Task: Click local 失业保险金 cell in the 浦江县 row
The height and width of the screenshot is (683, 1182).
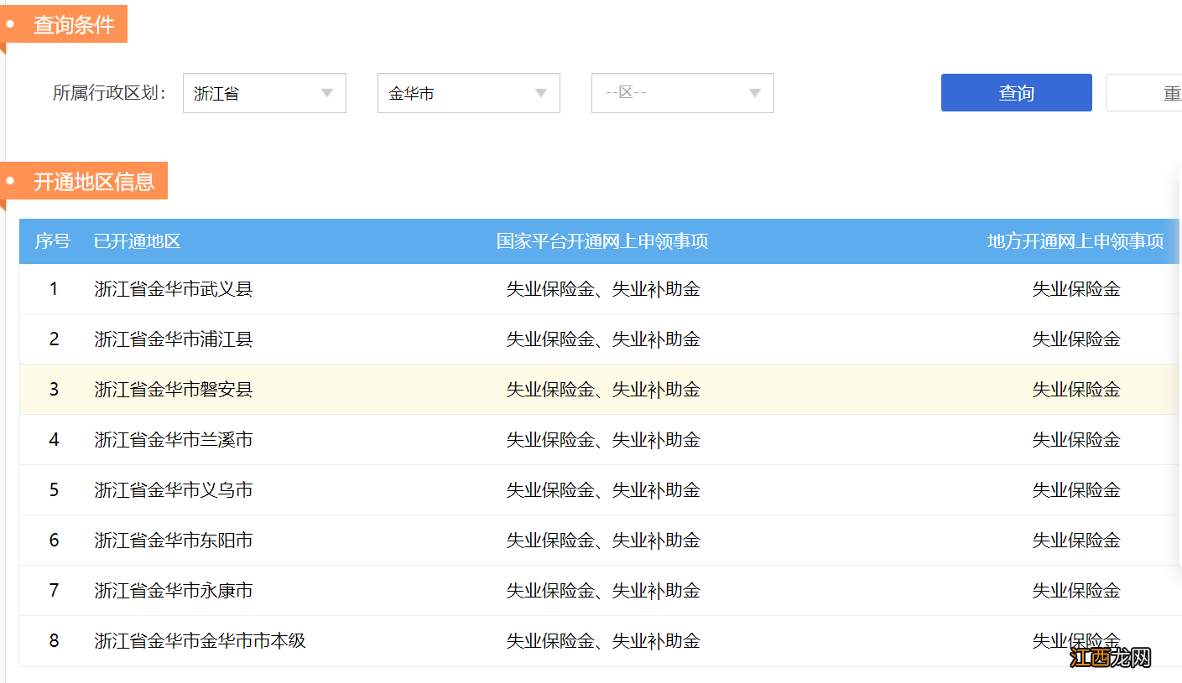Action: click(x=1076, y=339)
